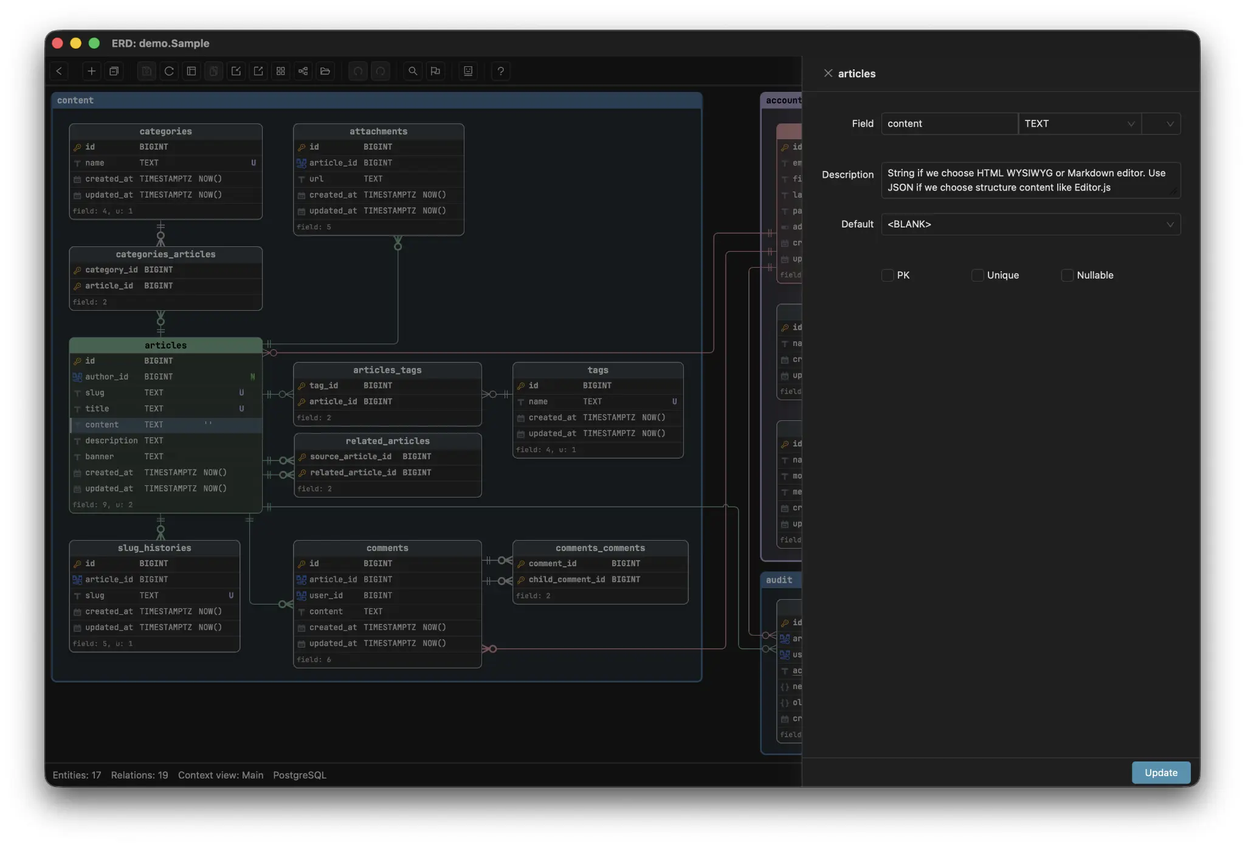The width and height of the screenshot is (1245, 846).
Task: Select title row in articles table
Action: pos(166,409)
